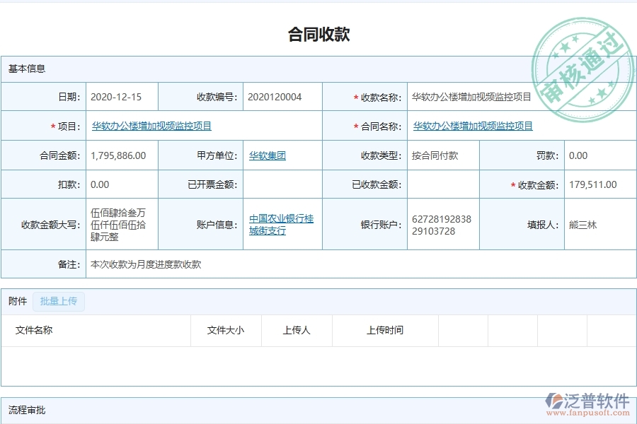Open the 合同名称 contract link
This screenshot has width=637, height=424.
click(472, 126)
